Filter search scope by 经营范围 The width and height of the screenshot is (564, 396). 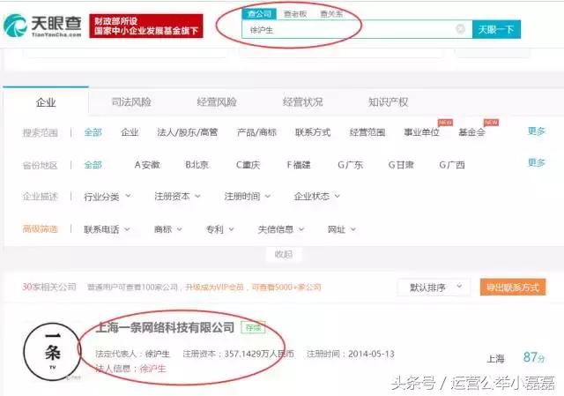pos(367,132)
